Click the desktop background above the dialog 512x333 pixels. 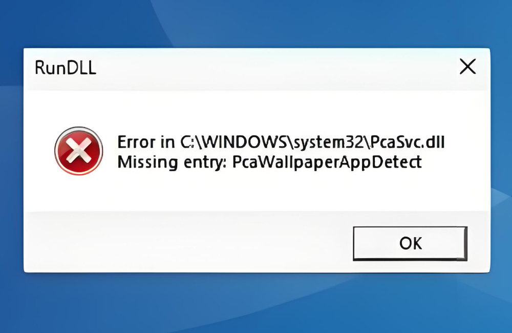click(256, 23)
